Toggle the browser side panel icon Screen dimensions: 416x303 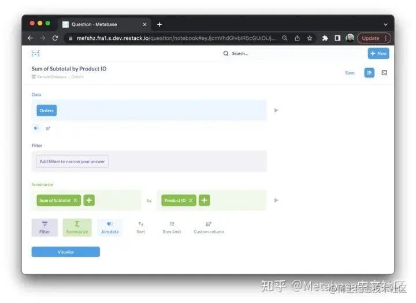tap(337, 38)
